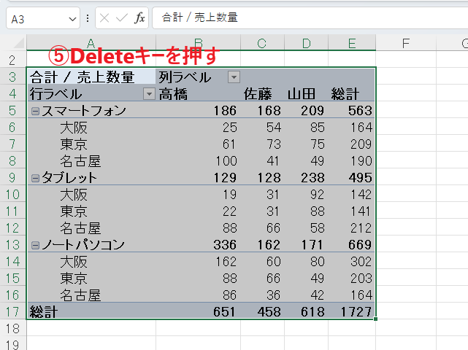Click the 佐藤 column heading cell
Image resolution: width=468 pixels, height=350 pixels.
pos(258,94)
